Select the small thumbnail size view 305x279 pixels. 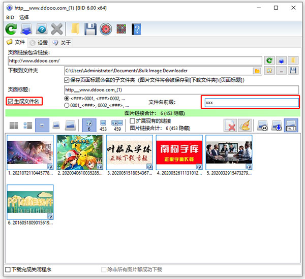click(42, 126)
